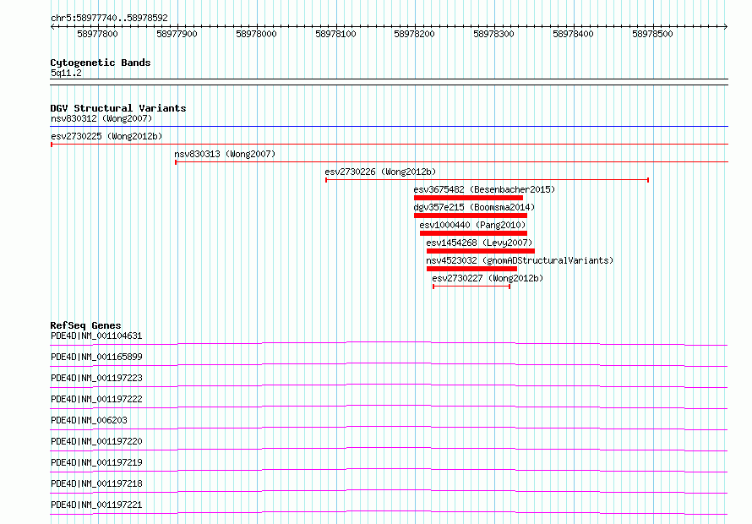The height and width of the screenshot is (524, 752).
Task: Open transcript PDE4D|NM_001197218
Action: click(96, 483)
